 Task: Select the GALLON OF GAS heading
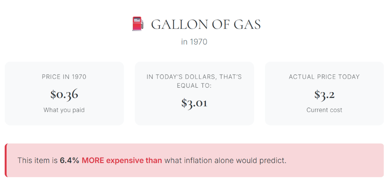click(x=206, y=25)
